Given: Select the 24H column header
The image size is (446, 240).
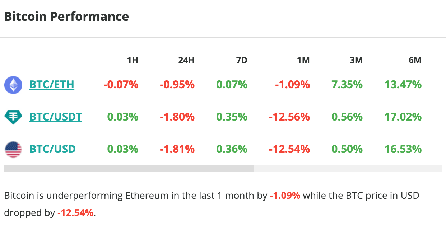Looking at the screenshot, I should 186,60.
